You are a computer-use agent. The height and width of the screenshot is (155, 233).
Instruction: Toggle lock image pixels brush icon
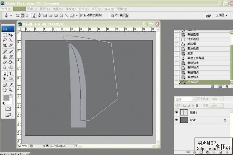tap(189, 105)
